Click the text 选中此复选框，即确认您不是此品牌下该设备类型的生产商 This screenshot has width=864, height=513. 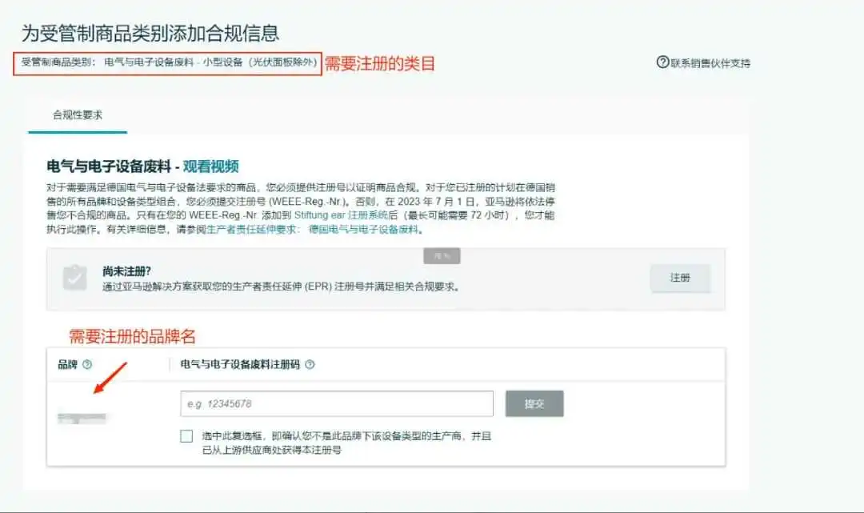coord(331,436)
